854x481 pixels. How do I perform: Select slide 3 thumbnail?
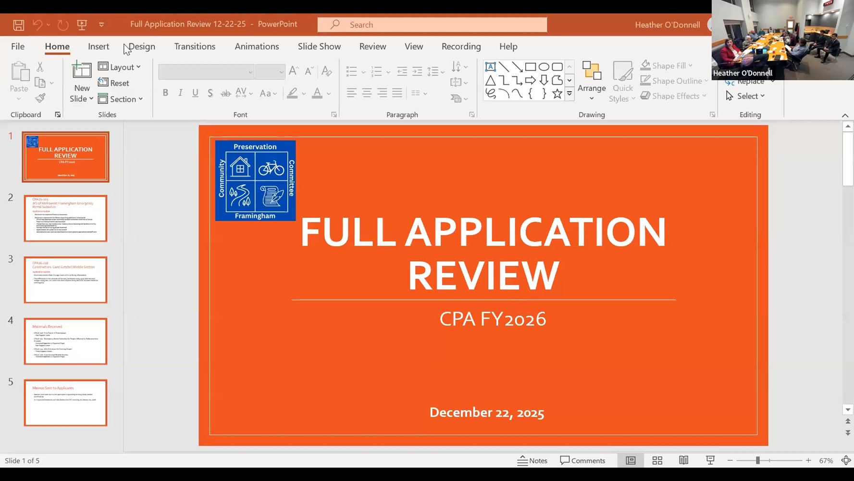pos(65,279)
